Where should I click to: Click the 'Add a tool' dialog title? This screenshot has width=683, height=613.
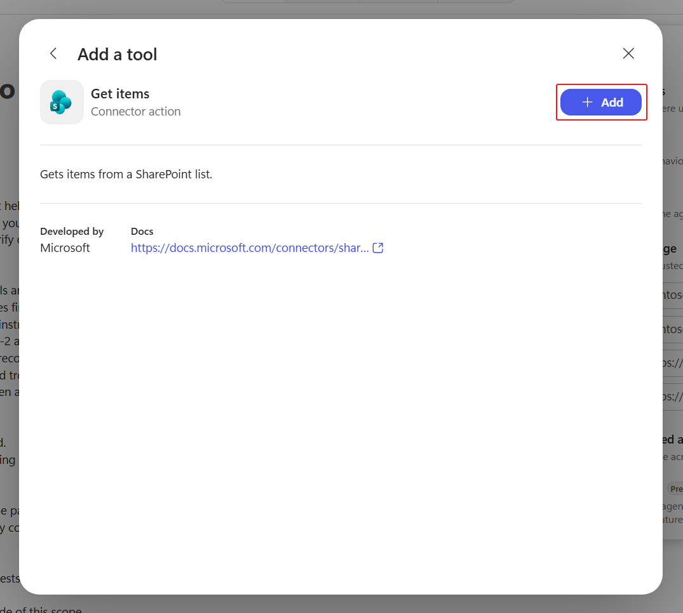(x=117, y=55)
